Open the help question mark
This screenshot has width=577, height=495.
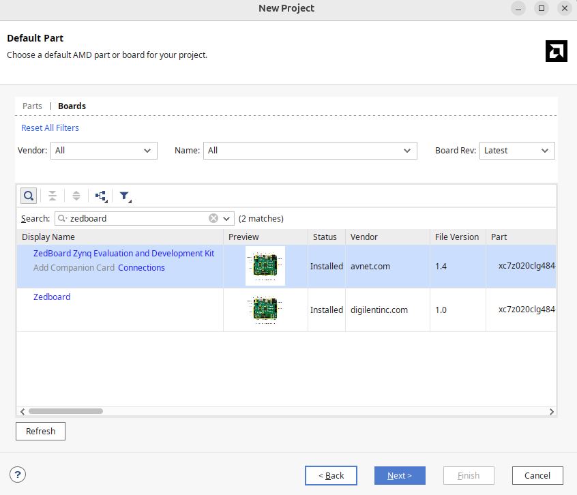click(x=18, y=475)
